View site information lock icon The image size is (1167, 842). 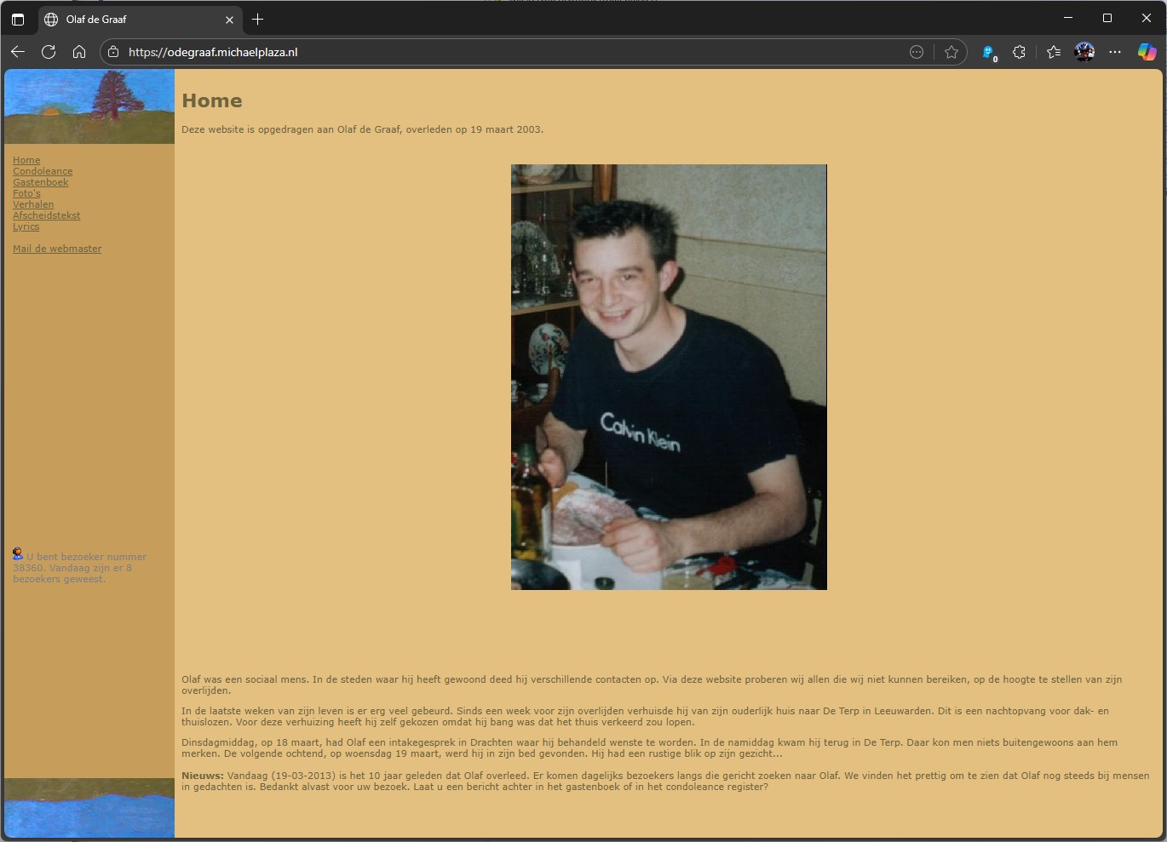click(113, 52)
